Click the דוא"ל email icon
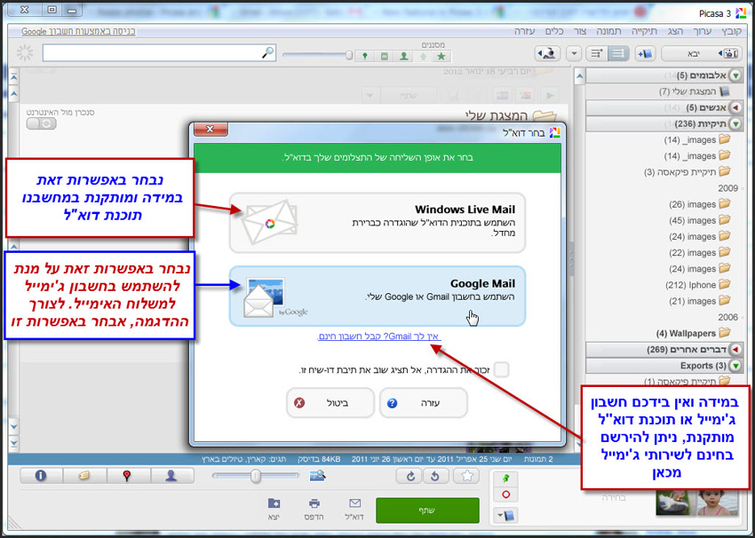755x538 pixels. coord(355,510)
